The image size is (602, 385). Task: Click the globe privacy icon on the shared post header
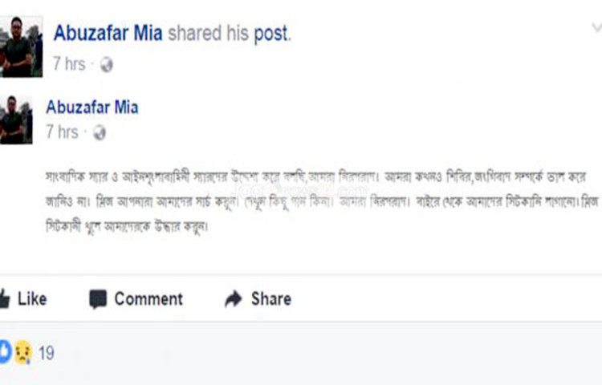(106, 65)
